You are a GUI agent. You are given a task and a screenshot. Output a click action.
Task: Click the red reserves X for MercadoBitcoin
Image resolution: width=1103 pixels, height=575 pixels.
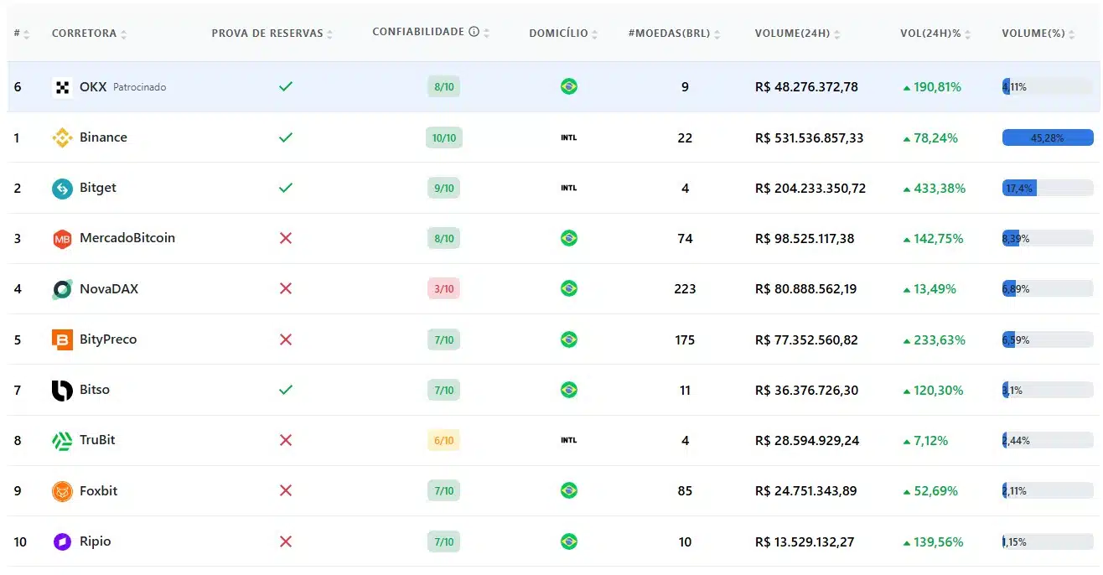(286, 238)
